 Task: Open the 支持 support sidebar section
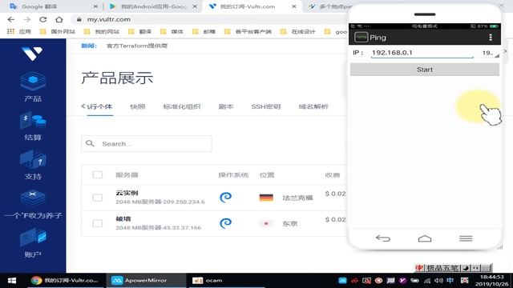(x=33, y=166)
